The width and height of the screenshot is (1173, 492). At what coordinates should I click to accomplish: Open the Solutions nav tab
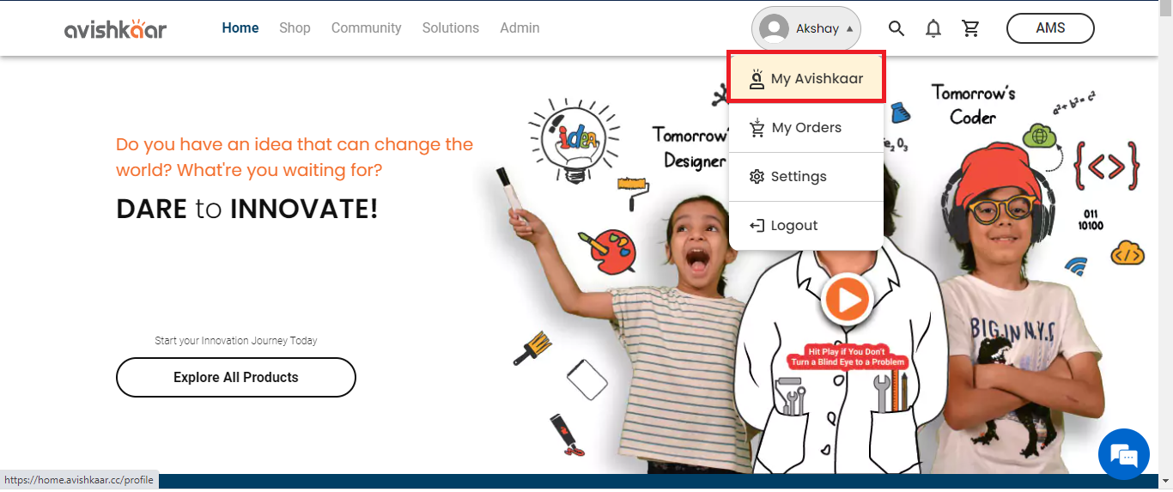[450, 28]
